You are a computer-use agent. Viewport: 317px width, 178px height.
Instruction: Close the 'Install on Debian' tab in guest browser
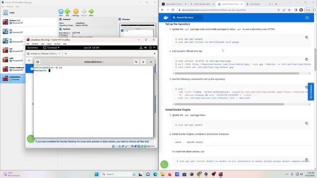click(x=59, y=54)
